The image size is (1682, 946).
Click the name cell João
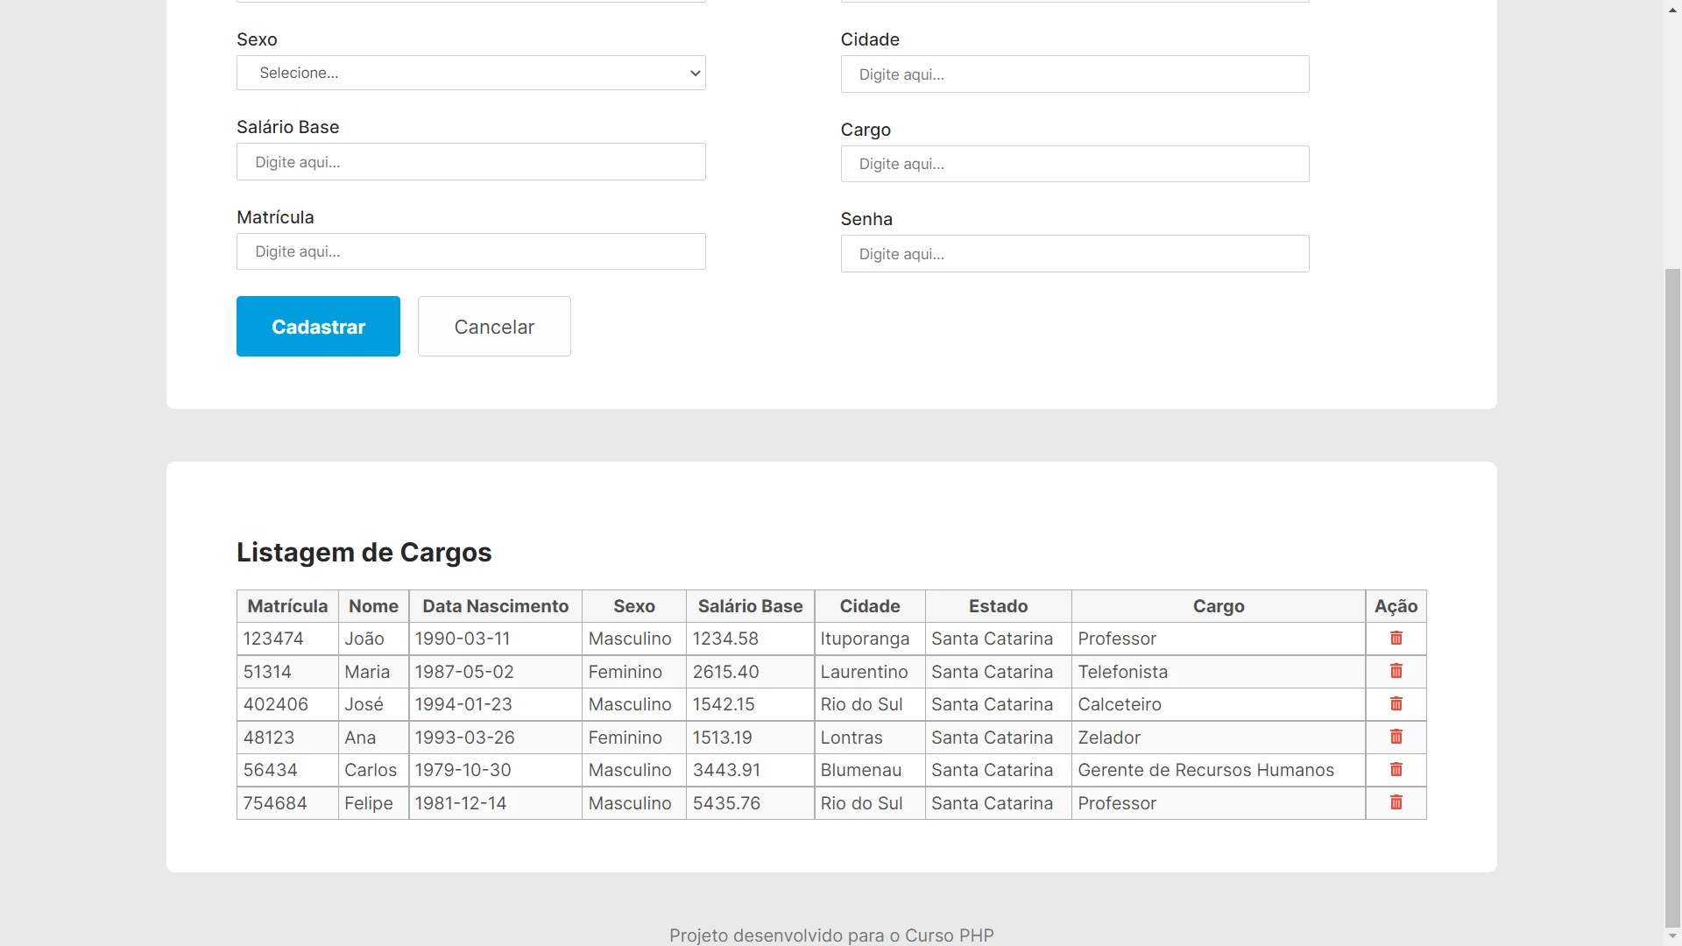point(373,639)
